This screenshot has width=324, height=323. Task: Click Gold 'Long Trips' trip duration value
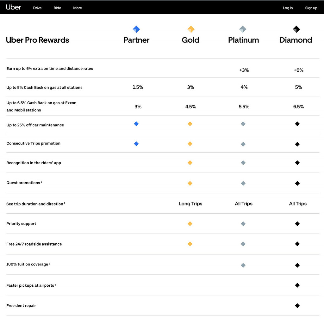[190, 204]
